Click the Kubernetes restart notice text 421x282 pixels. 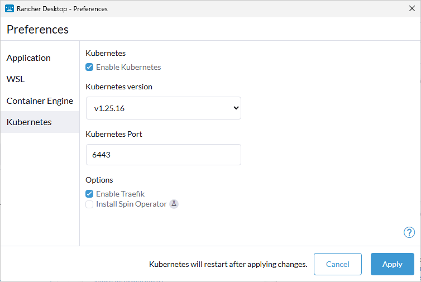click(228, 264)
